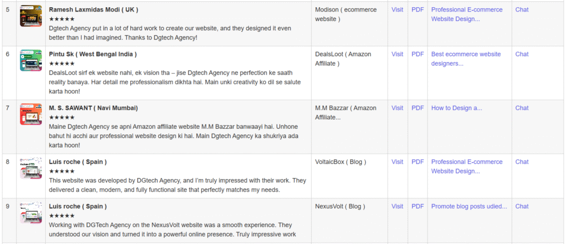Visit the VoltaicBox blog site
Viewport: 565px width, 244px height.
point(397,162)
